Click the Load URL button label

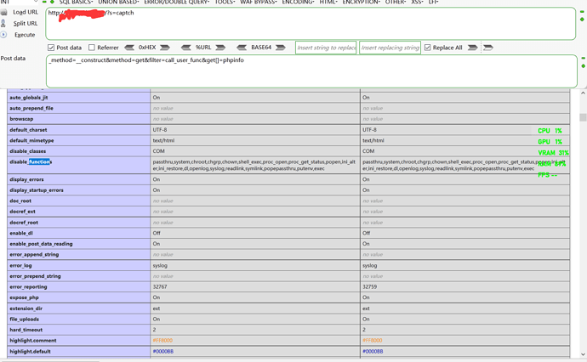(26, 13)
